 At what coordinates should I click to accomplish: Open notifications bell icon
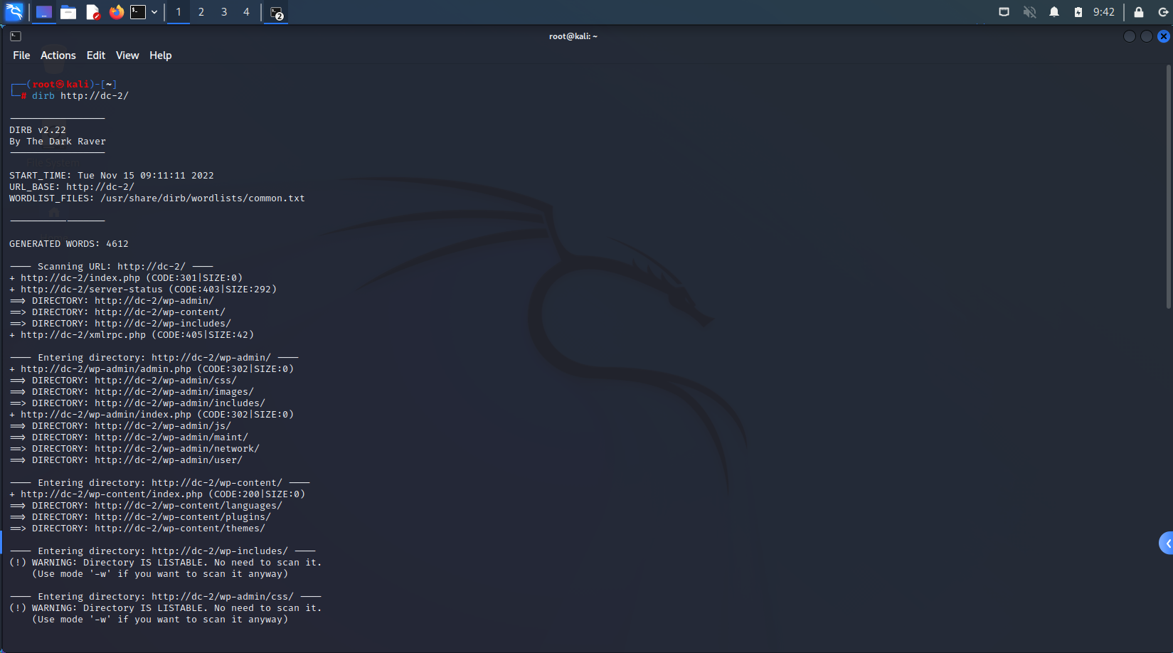(x=1054, y=12)
